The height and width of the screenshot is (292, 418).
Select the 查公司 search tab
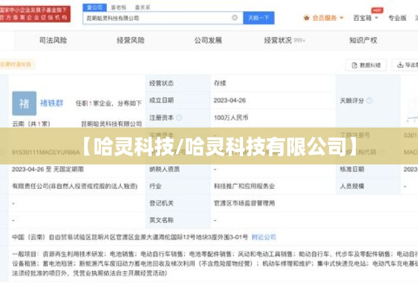coord(94,7)
